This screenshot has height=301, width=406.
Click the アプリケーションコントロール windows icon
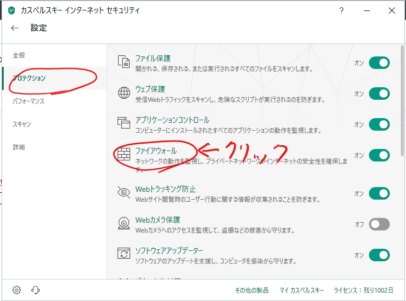pyautogui.click(x=124, y=123)
